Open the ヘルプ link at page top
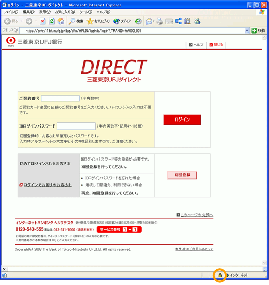 196,45
